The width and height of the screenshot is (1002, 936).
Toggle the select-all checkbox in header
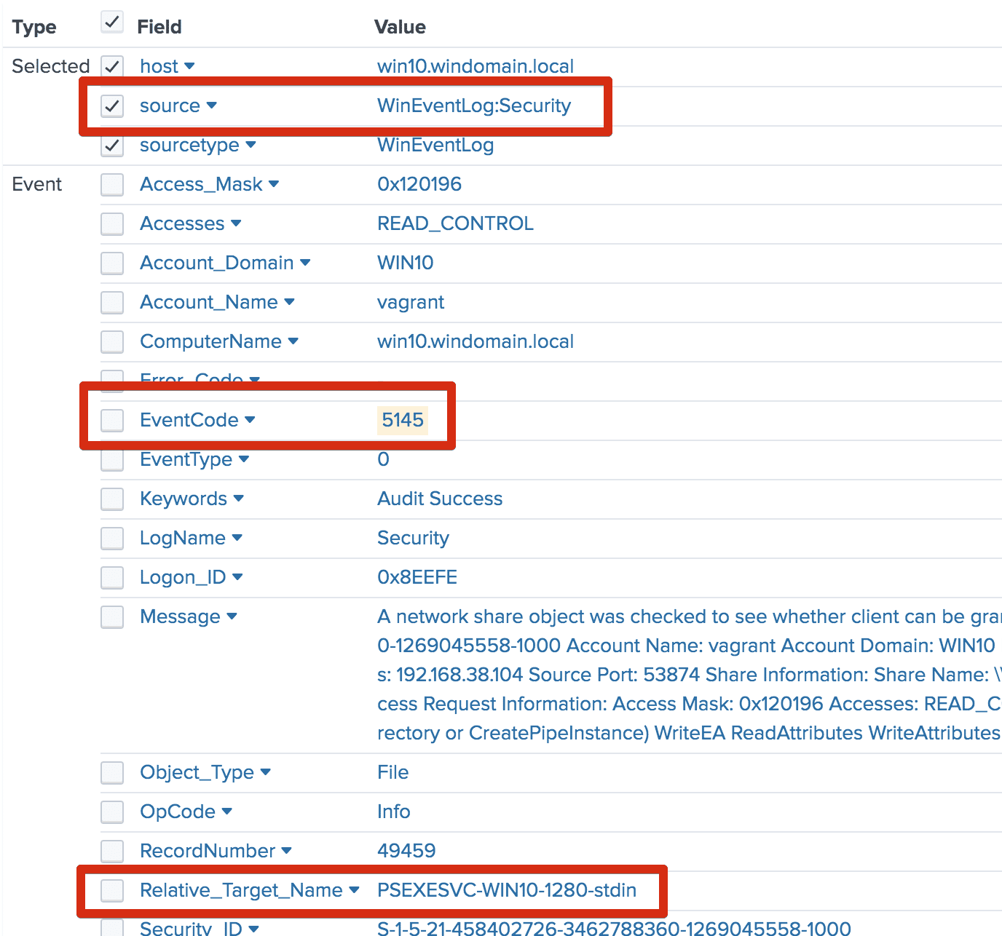pyautogui.click(x=112, y=23)
